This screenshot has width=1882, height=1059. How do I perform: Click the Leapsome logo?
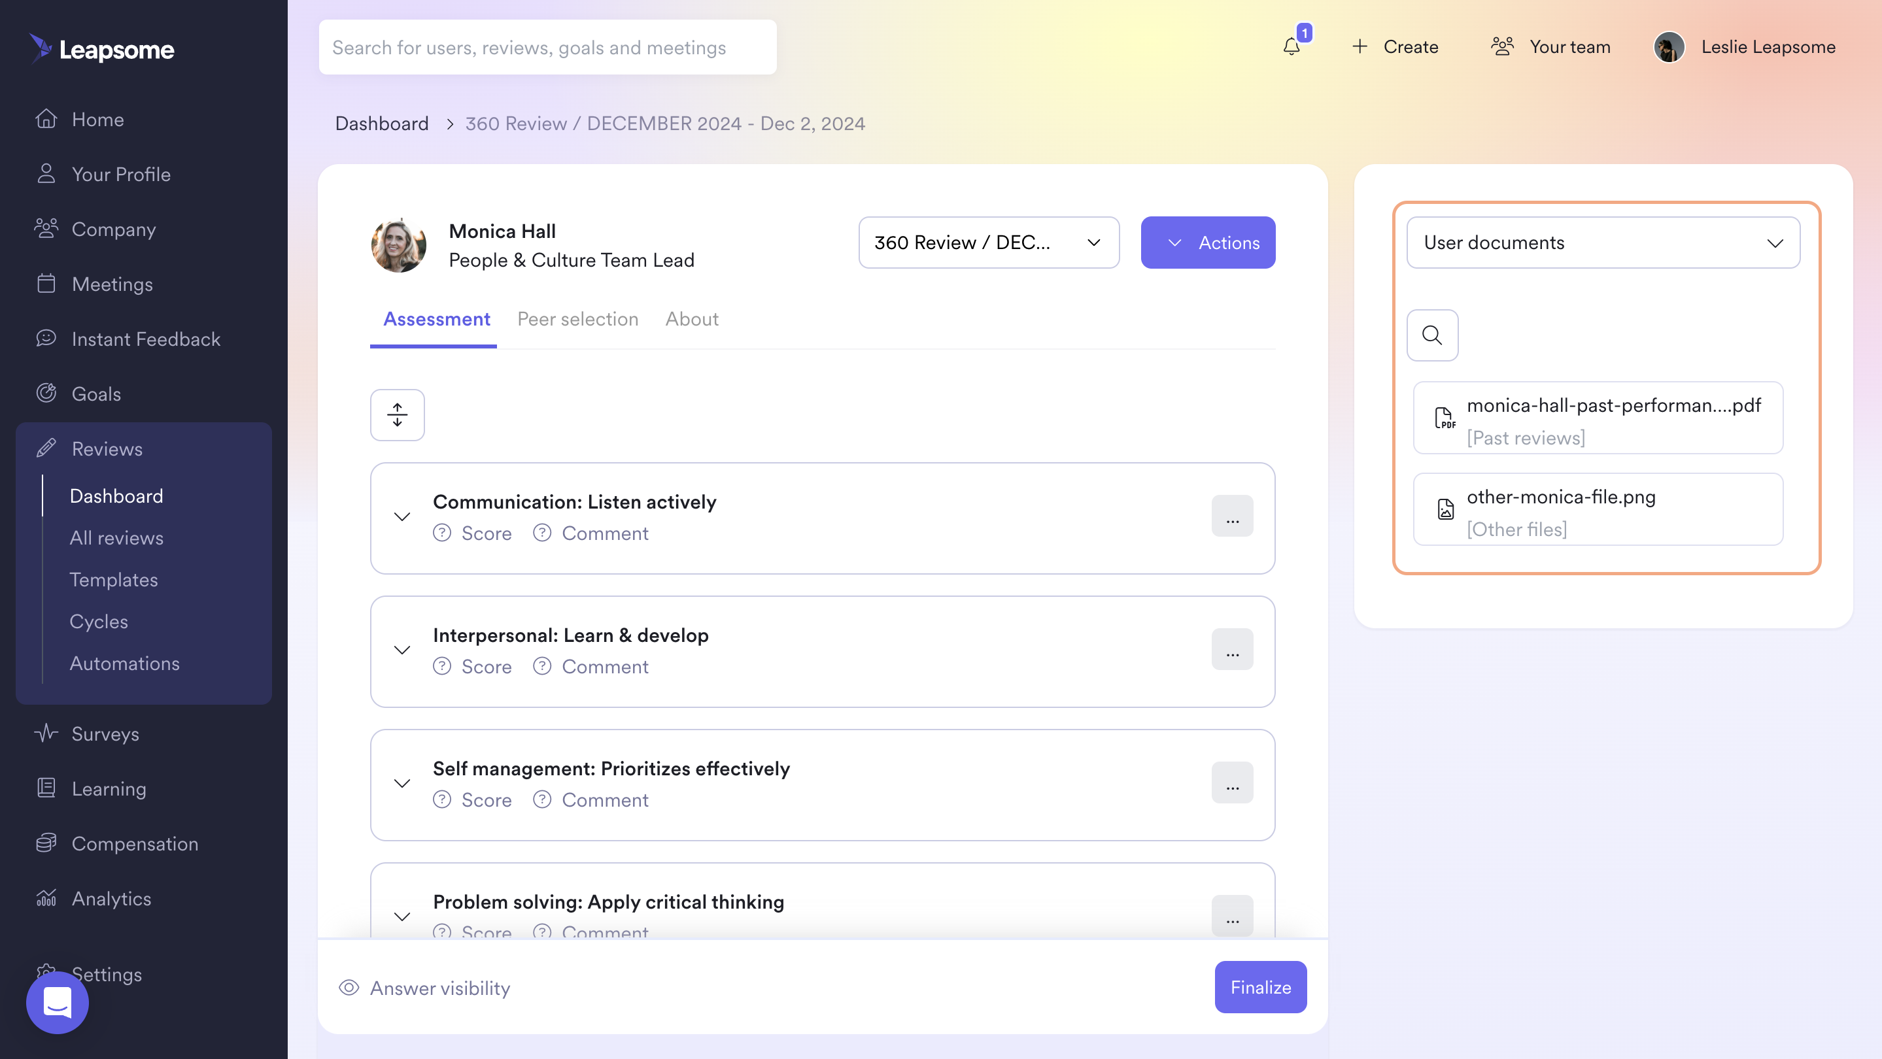pos(101,48)
